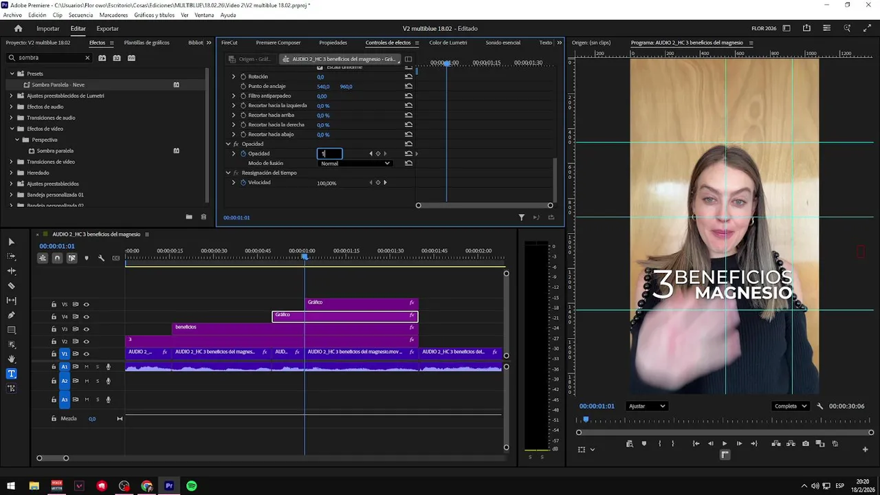Image resolution: width=880 pixels, height=495 pixels.
Task: Hide video track V5 with eye icon
Action: tap(86, 305)
